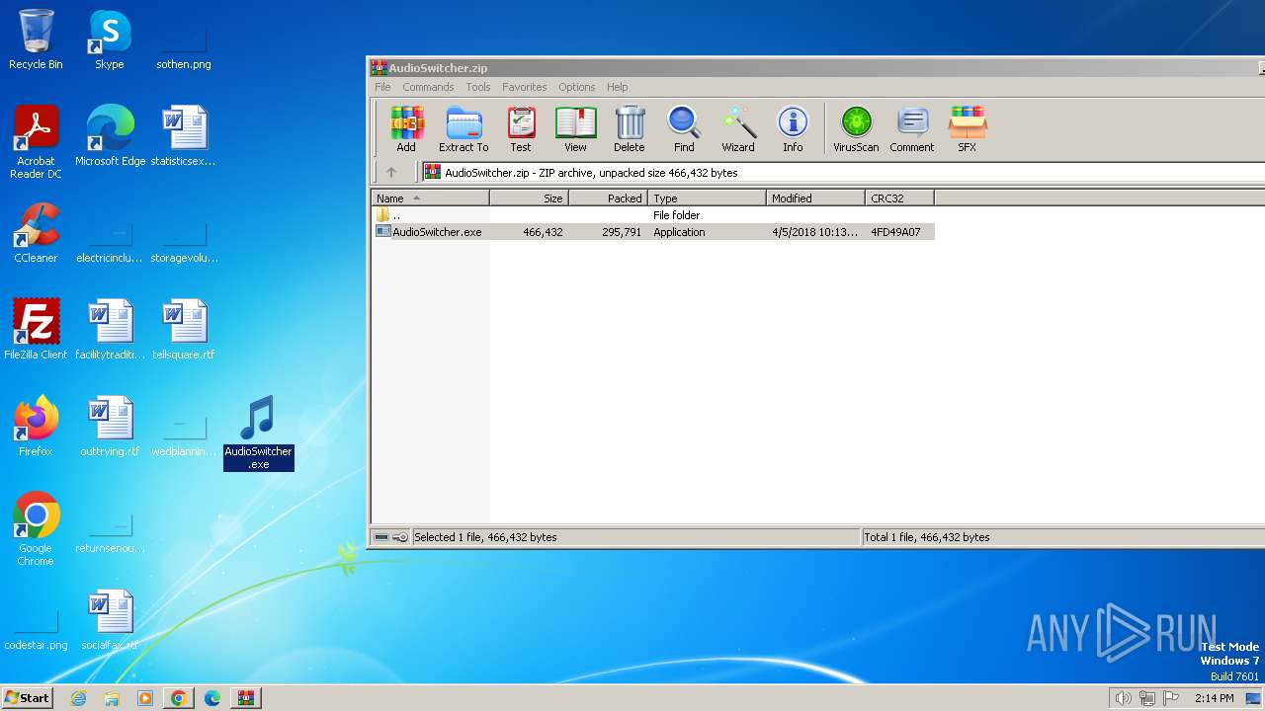Click the 4FD49A07 CRC32 value

(895, 232)
